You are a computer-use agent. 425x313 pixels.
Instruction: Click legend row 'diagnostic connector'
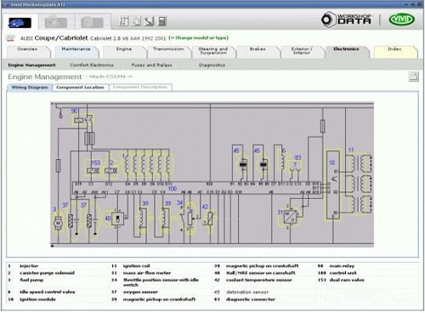(x=251, y=299)
